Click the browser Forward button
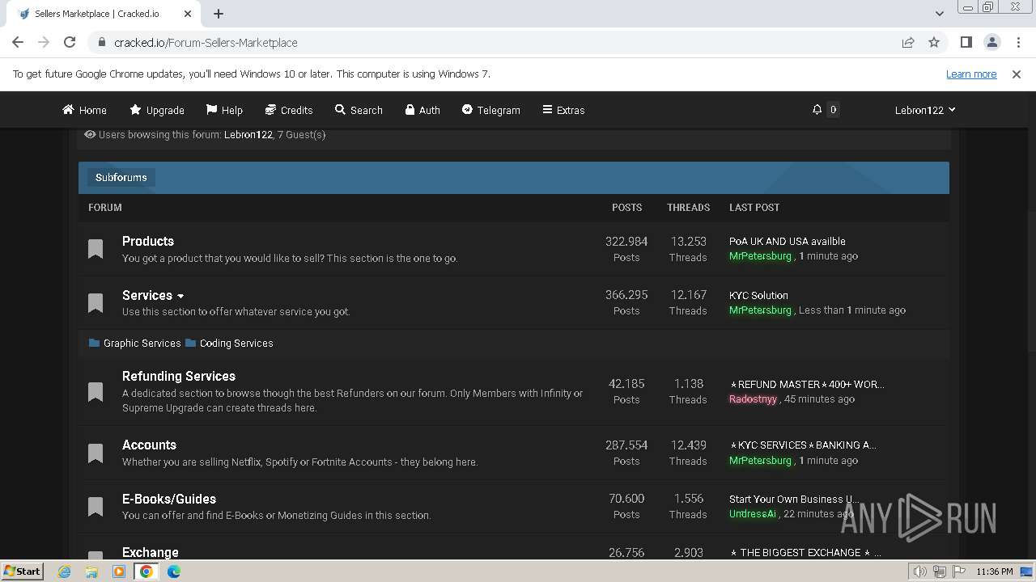Image resolution: width=1036 pixels, height=582 pixels. [44, 42]
